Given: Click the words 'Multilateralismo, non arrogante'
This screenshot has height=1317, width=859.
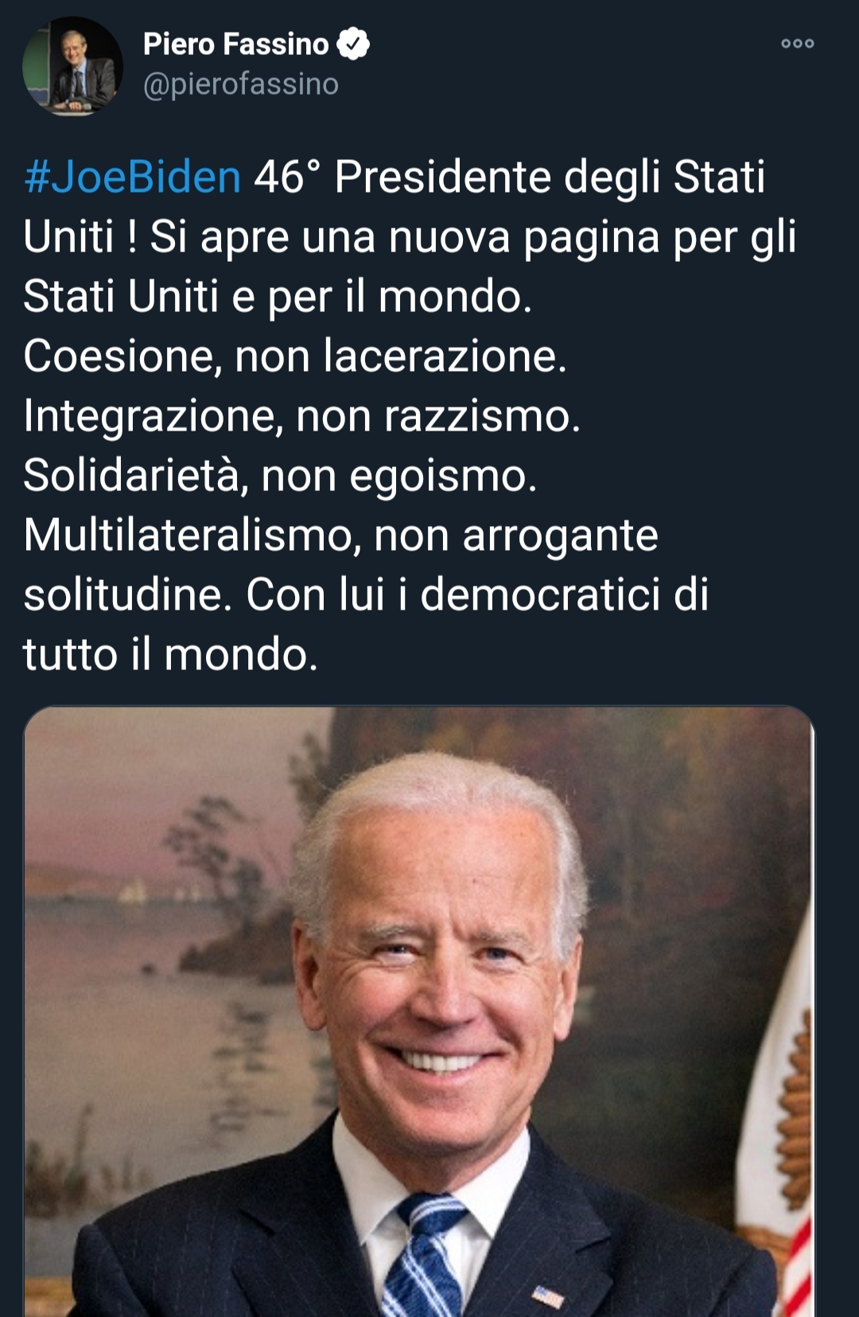Looking at the screenshot, I should (x=340, y=535).
